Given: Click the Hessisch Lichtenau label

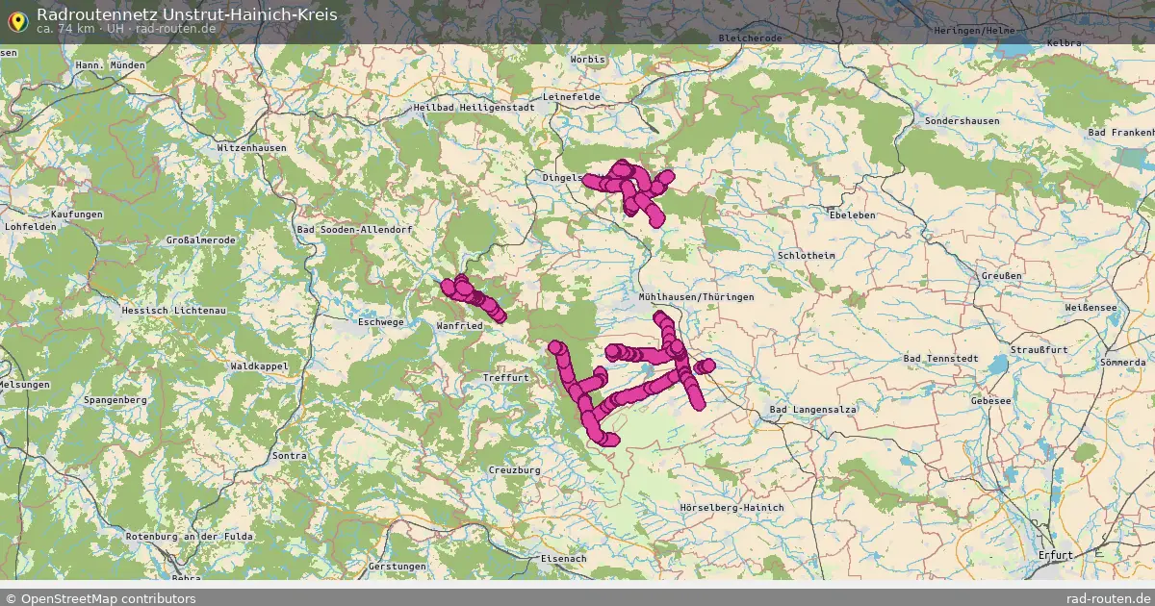Looking at the screenshot, I should (x=173, y=311).
